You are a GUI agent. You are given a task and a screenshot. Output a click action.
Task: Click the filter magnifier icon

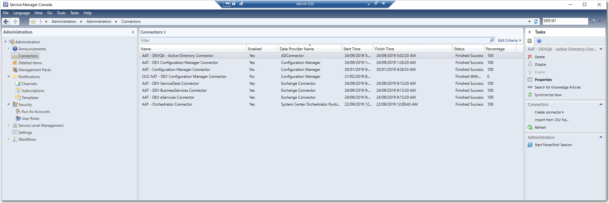492,40
